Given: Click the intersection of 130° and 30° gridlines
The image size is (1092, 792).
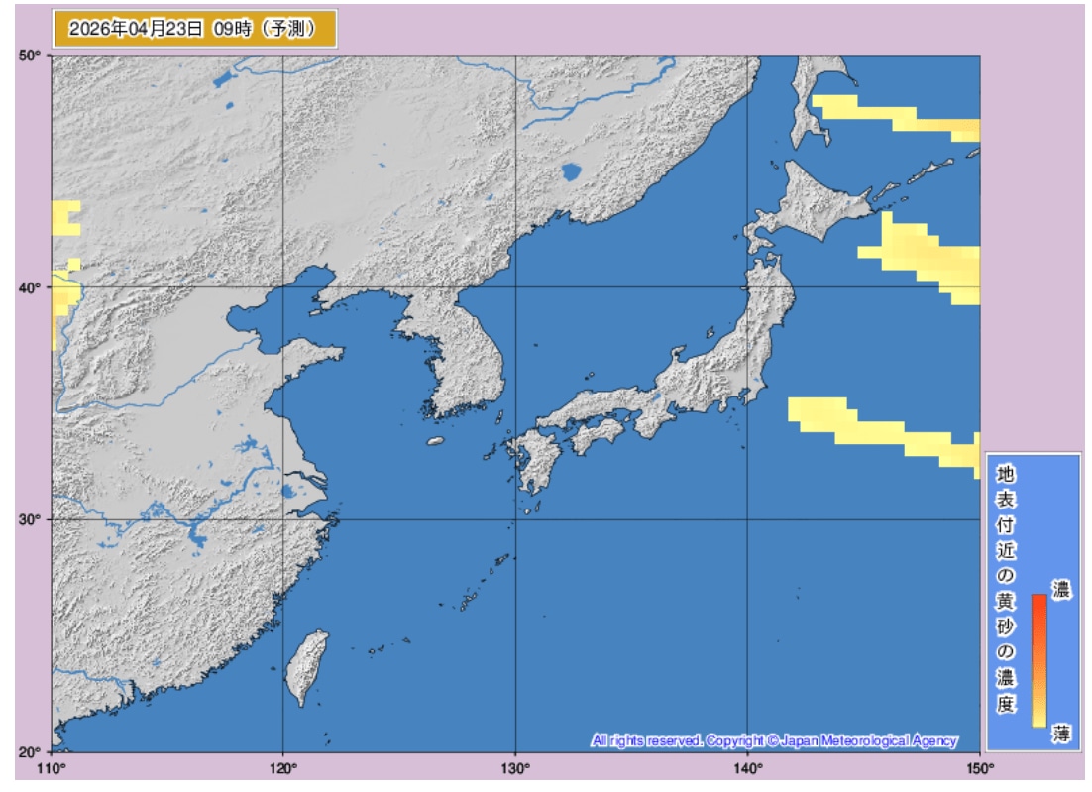Looking at the screenshot, I should [515, 519].
